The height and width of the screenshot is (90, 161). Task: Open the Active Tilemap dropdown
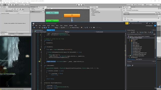(19, 11)
